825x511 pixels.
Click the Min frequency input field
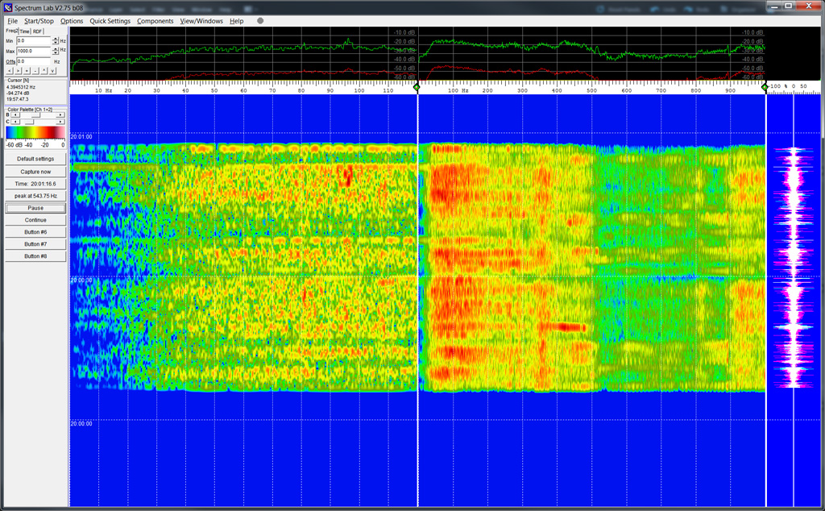33,40
